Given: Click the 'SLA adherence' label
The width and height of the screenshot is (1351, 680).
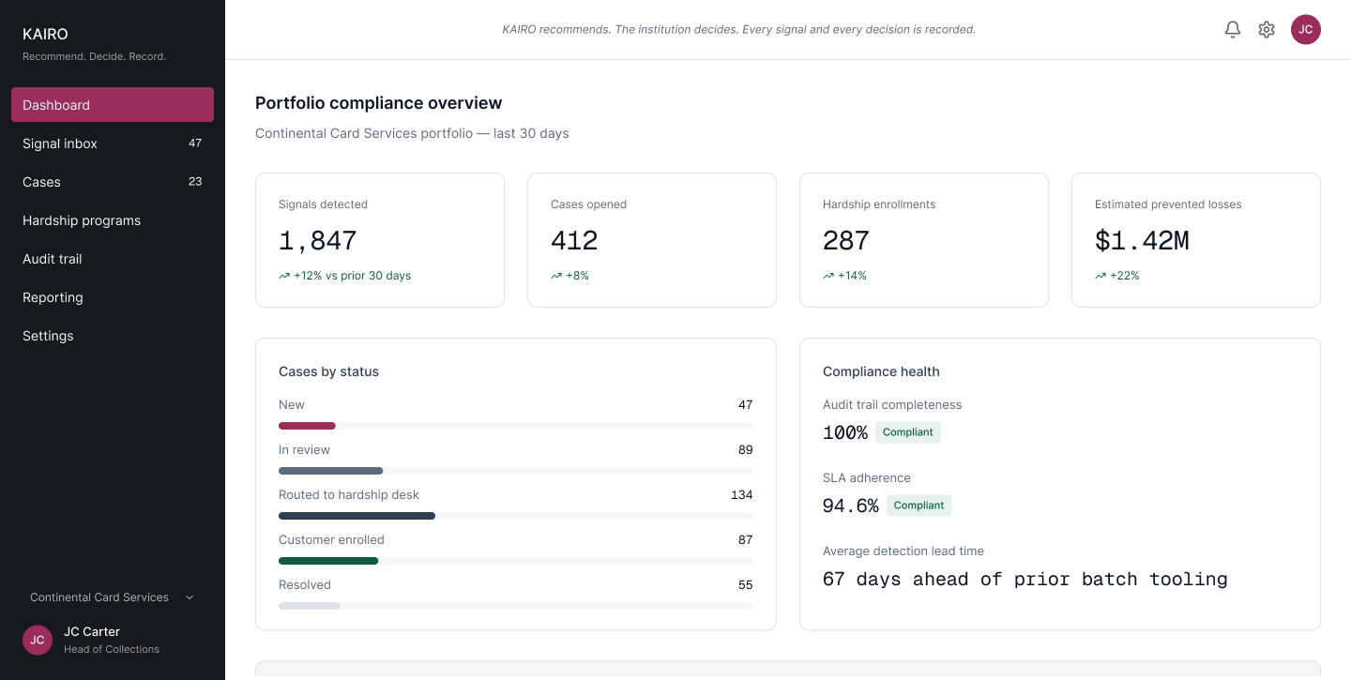Looking at the screenshot, I should [x=867, y=478].
